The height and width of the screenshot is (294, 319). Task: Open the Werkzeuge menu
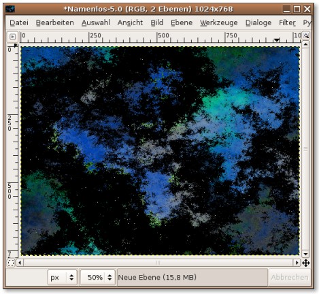[x=219, y=22]
